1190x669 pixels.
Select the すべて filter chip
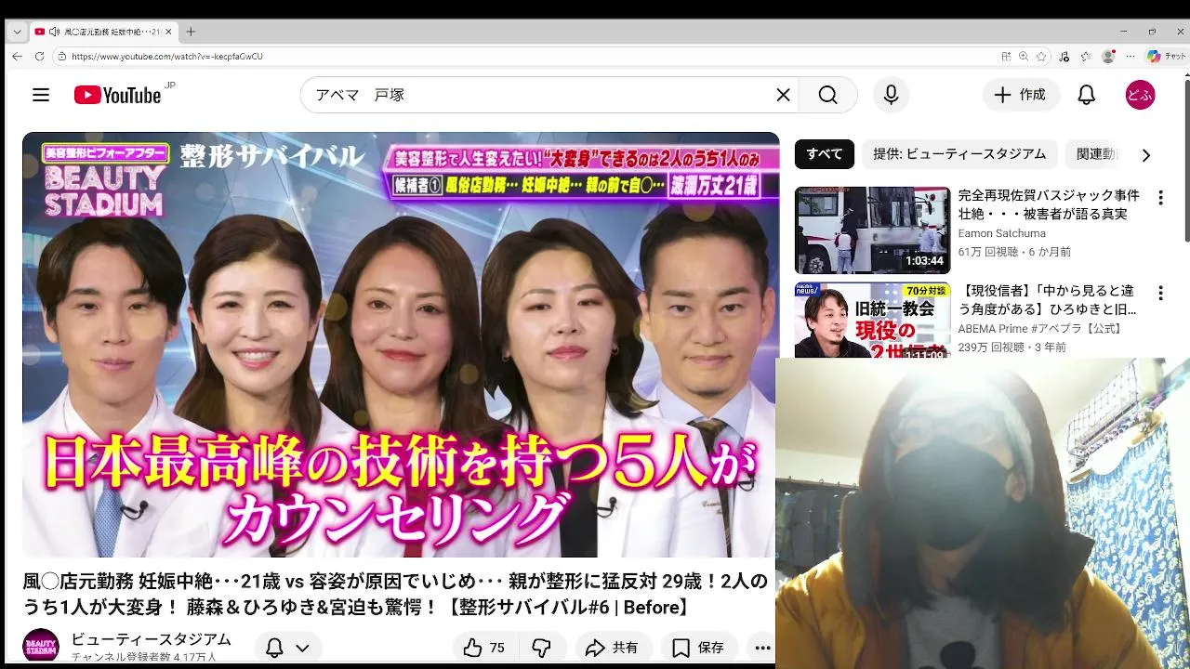click(x=824, y=154)
